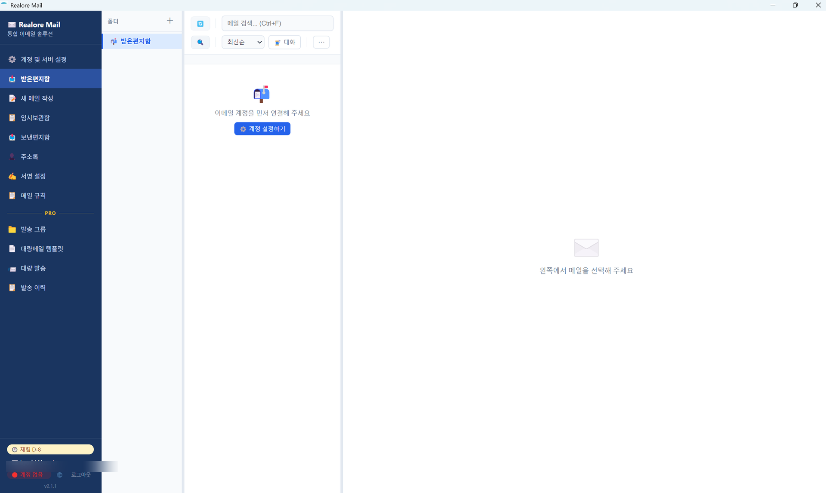This screenshot has width=826, height=493.
Task: Open 서명 설정 signature settings
Action: click(51, 176)
